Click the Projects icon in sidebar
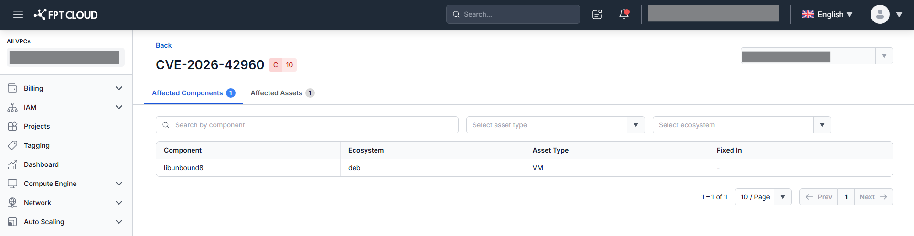This screenshot has width=914, height=236. (12, 126)
